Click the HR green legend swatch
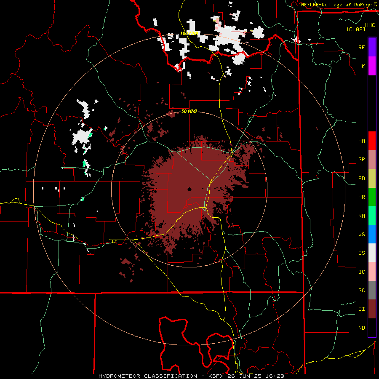Viewport: 379px width, 379px height. click(x=372, y=197)
